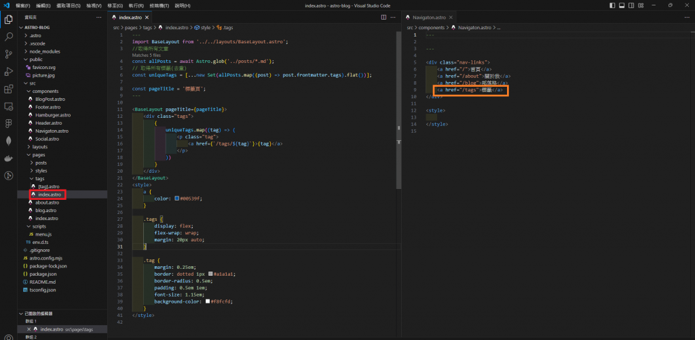695x340 pixels.
Task: Open the Search view in activity bar
Action: click(8, 37)
